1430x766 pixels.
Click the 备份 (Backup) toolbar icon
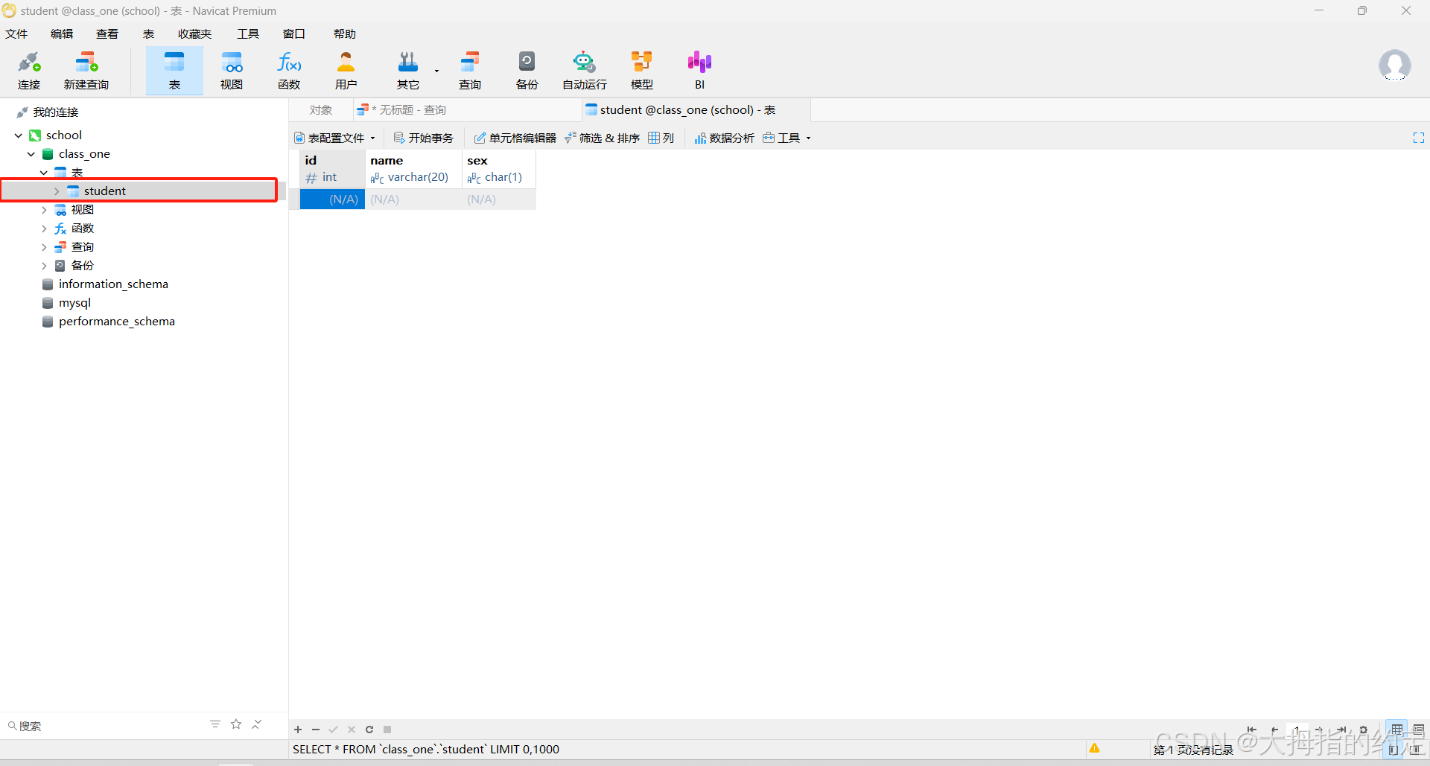527,70
